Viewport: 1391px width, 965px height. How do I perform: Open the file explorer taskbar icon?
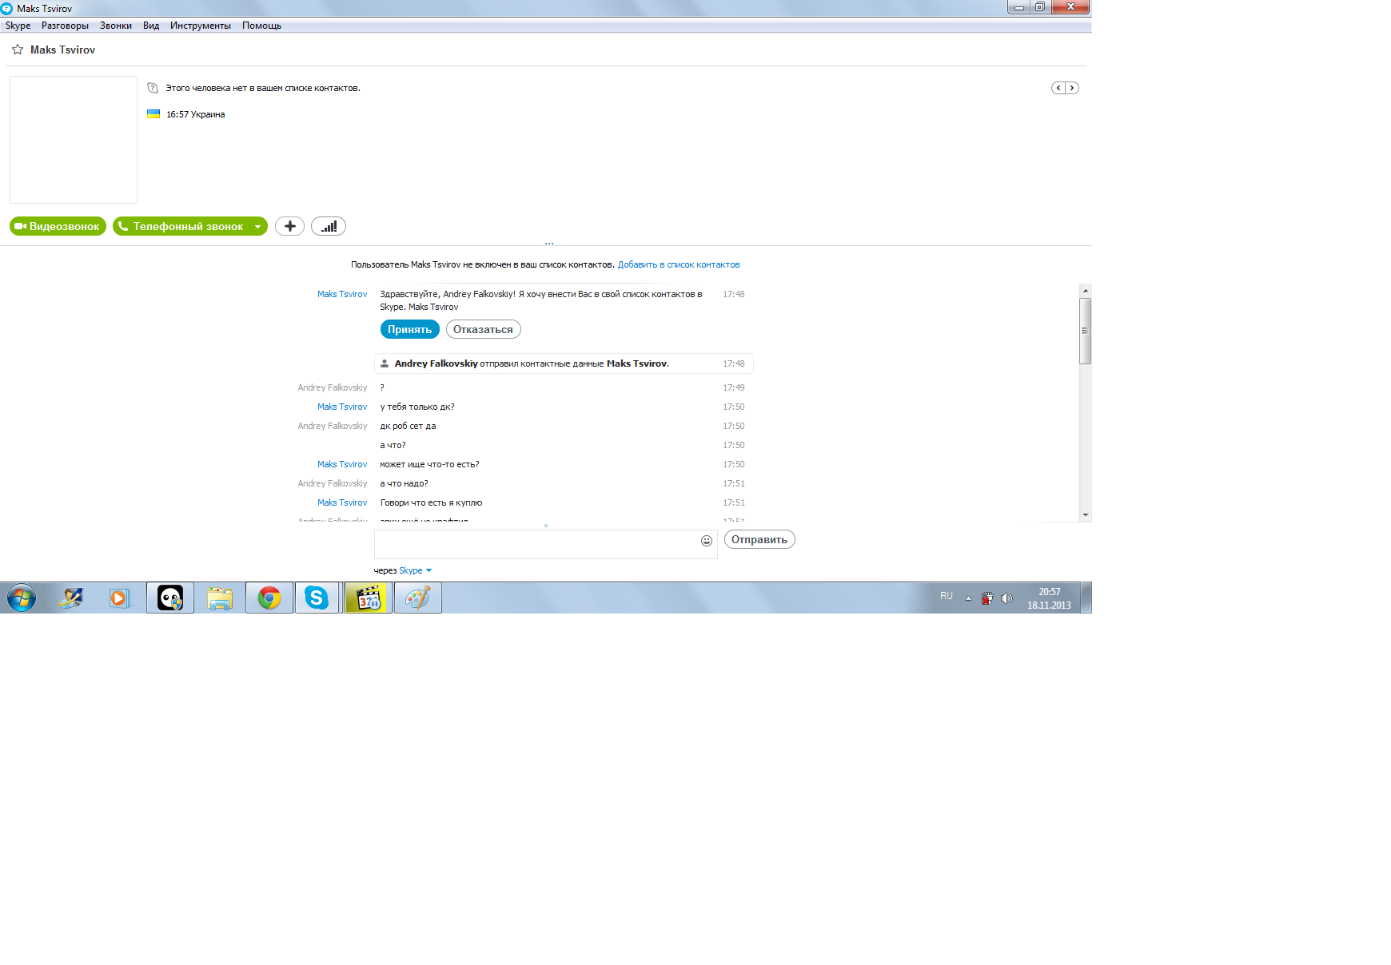coord(220,598)
